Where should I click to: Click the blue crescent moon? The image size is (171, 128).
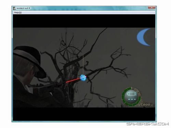click(143, 37)
